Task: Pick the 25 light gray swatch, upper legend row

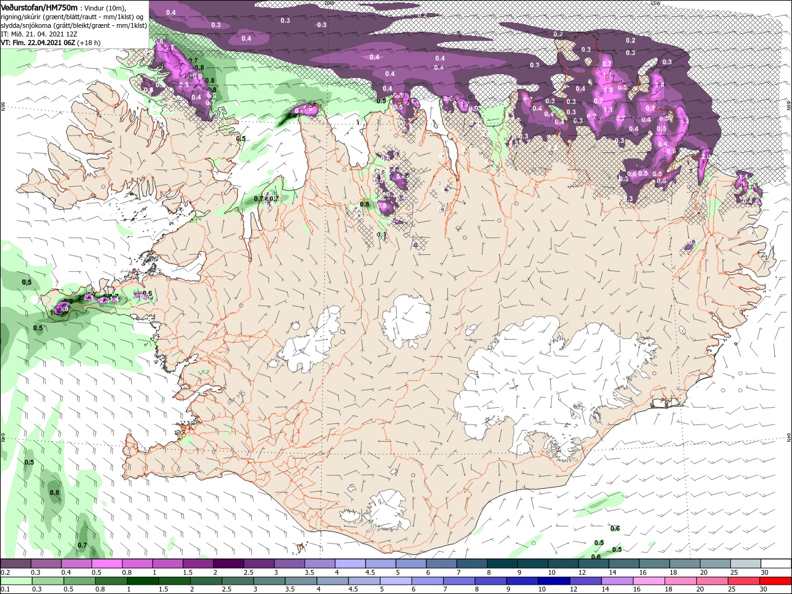Action: pos(746,564)
